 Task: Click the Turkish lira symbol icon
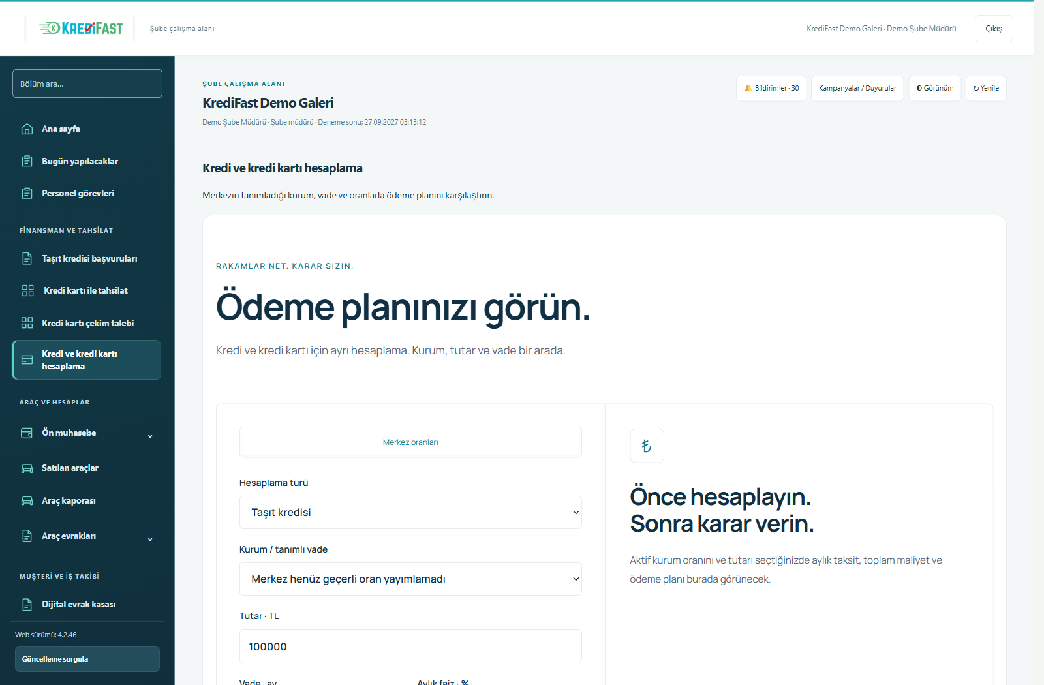coord(647,446)
